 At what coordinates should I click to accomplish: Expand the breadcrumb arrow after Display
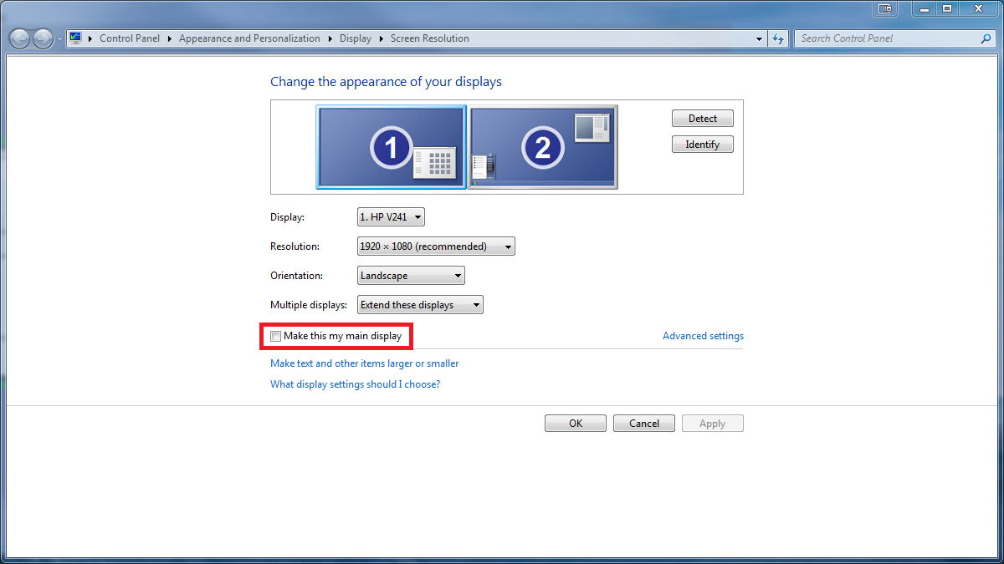tap(382, 38)
